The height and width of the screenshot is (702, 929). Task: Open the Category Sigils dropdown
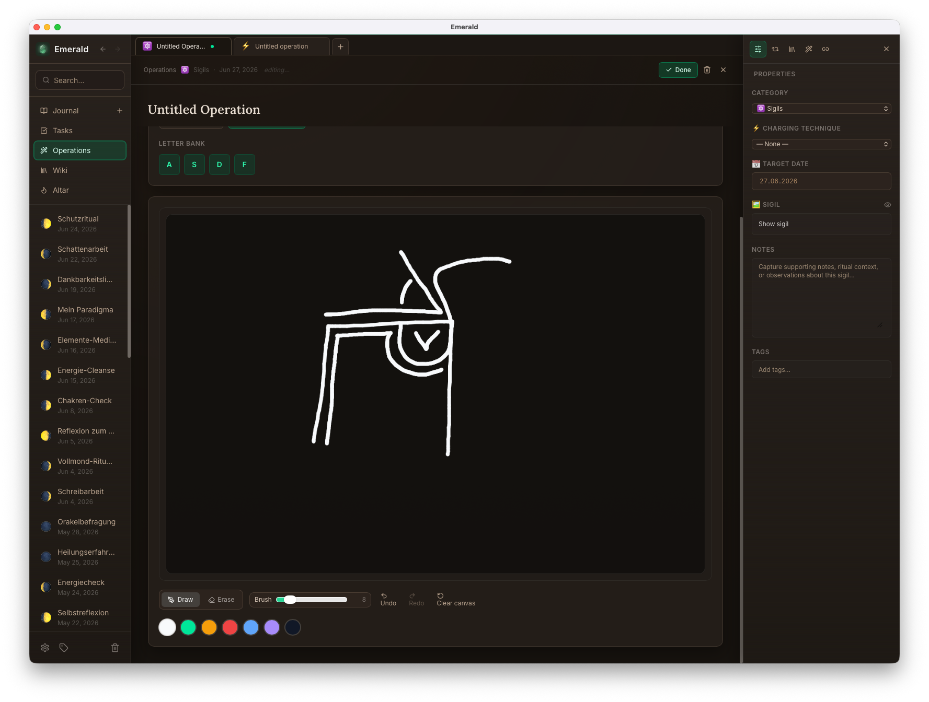[821, 109]
